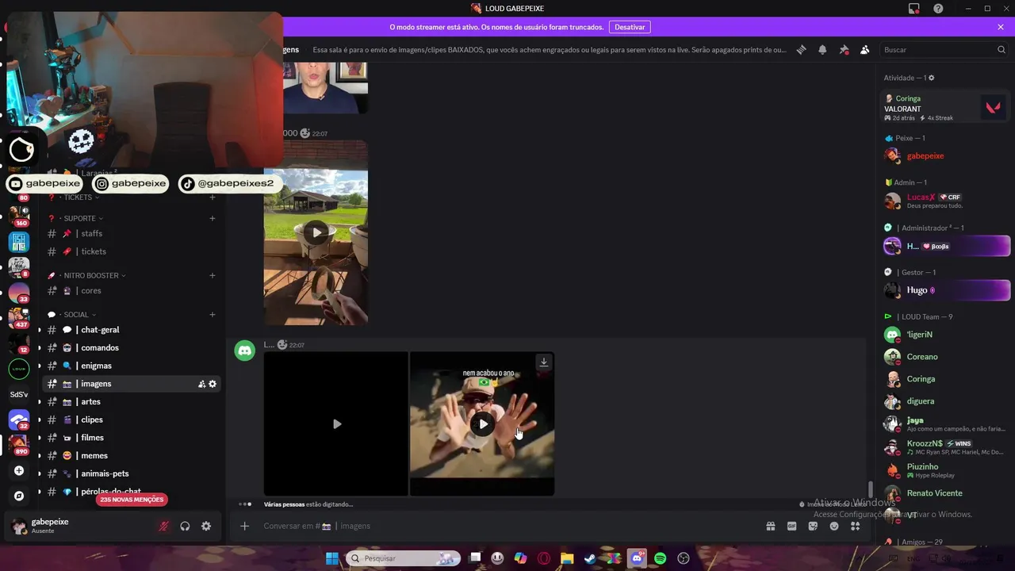Open user settings gear in user panel
Screen dimensions: 1015x571
click(206, 526)
